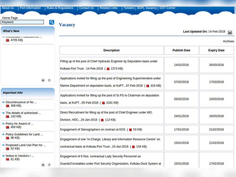Viewport: 236px width, 177px height.
Task: Open the Archives link
Action: click(x=229, y=41)
